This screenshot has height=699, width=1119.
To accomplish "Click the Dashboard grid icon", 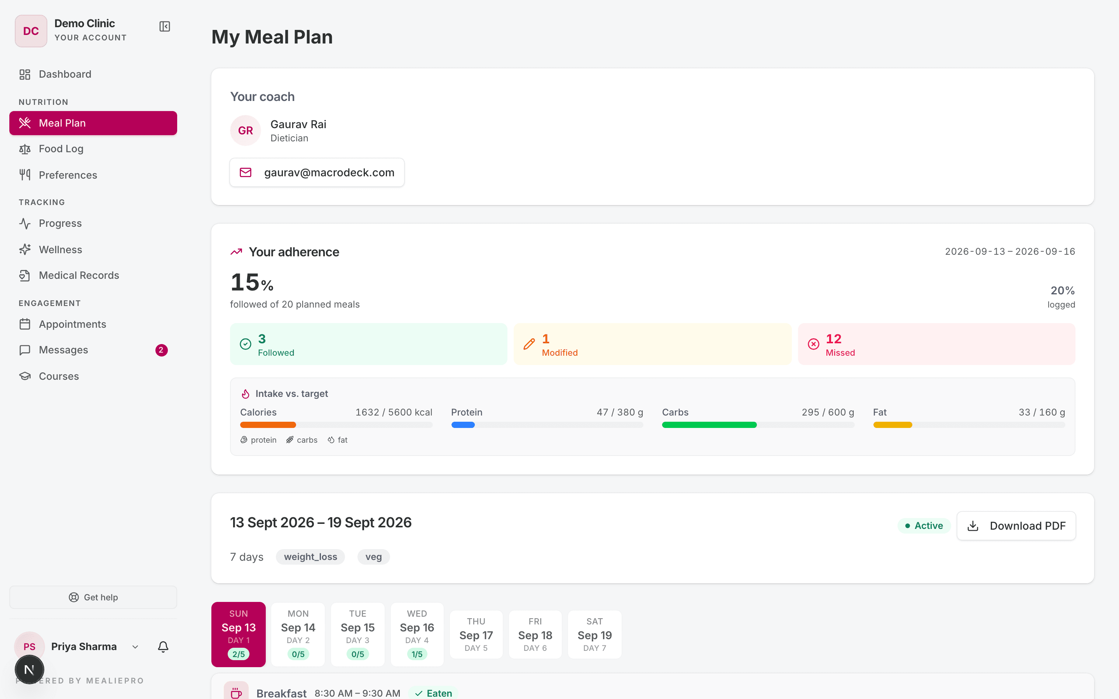I will pyautogui.click(x=25, y=75).
